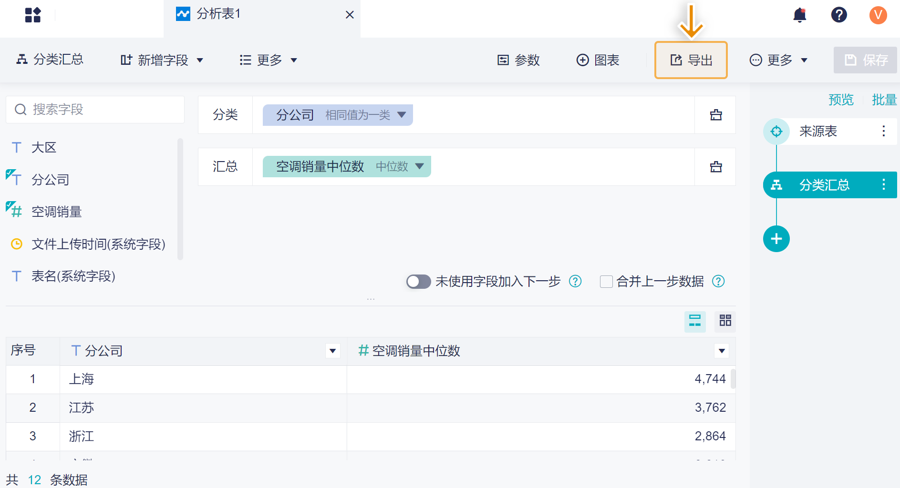
Task: Select the 分类汇总 step node
Action: [x=830, y=185]
